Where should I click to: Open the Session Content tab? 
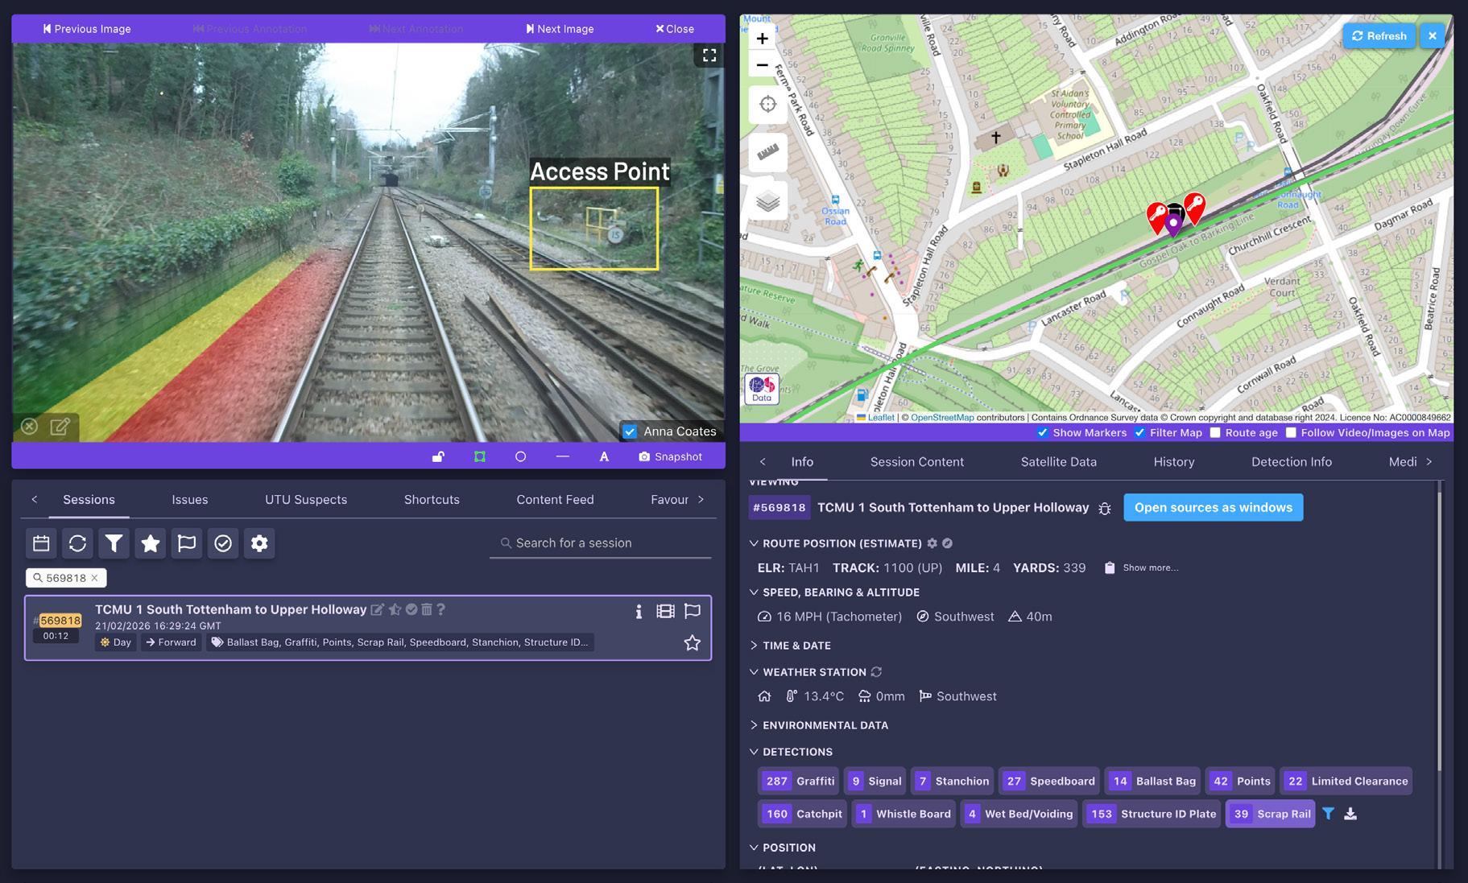(x=917, y=462)
